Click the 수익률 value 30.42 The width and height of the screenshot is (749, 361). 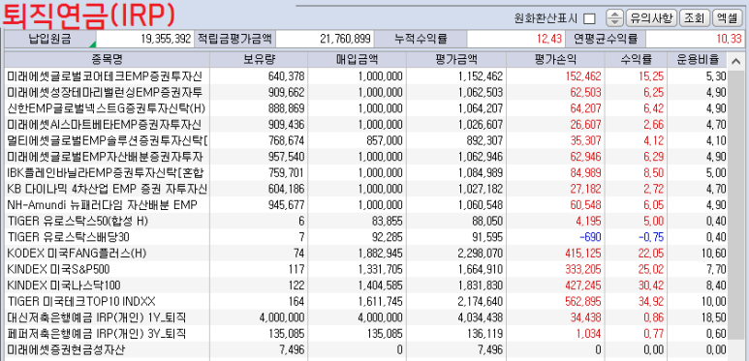(x=651, y=286)
